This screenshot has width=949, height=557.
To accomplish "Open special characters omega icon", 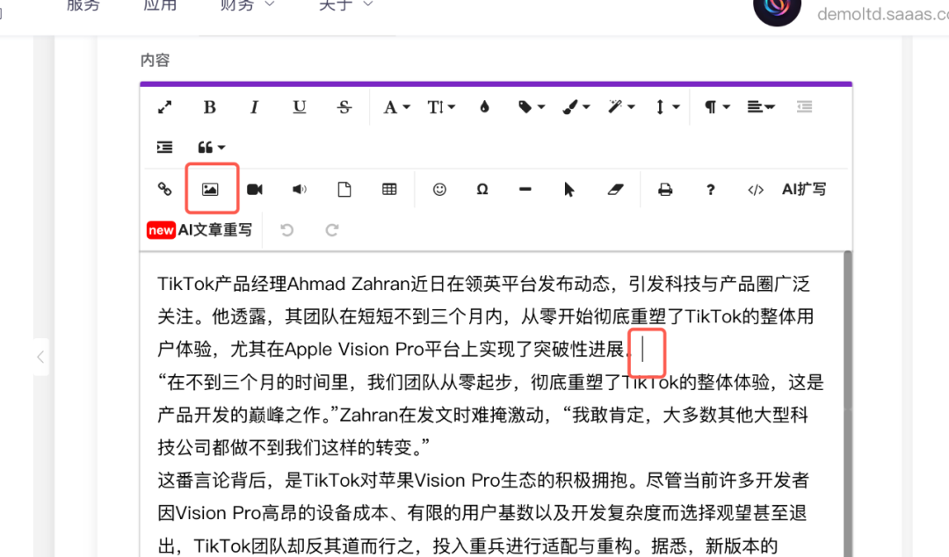I will tap(482, 189).
